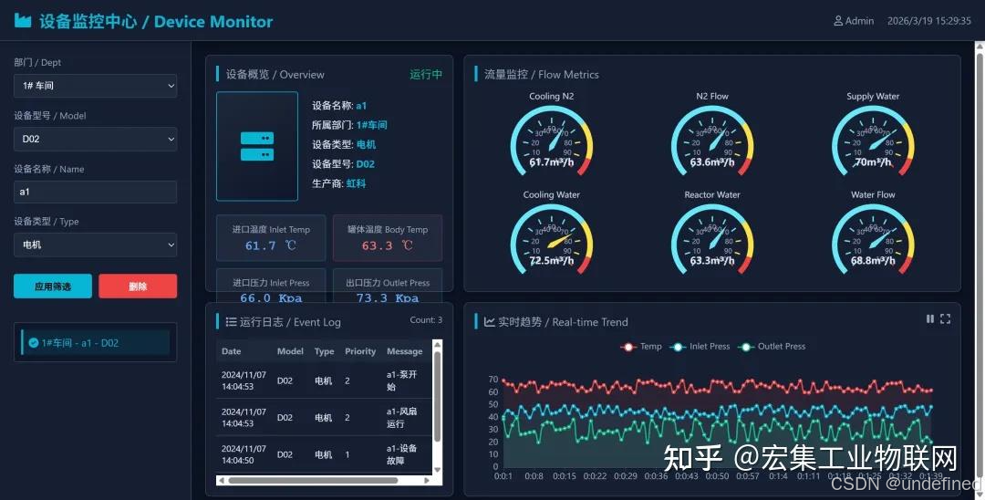Pause the real-time trend chart
985x500 pixels.
pos(930,319)
